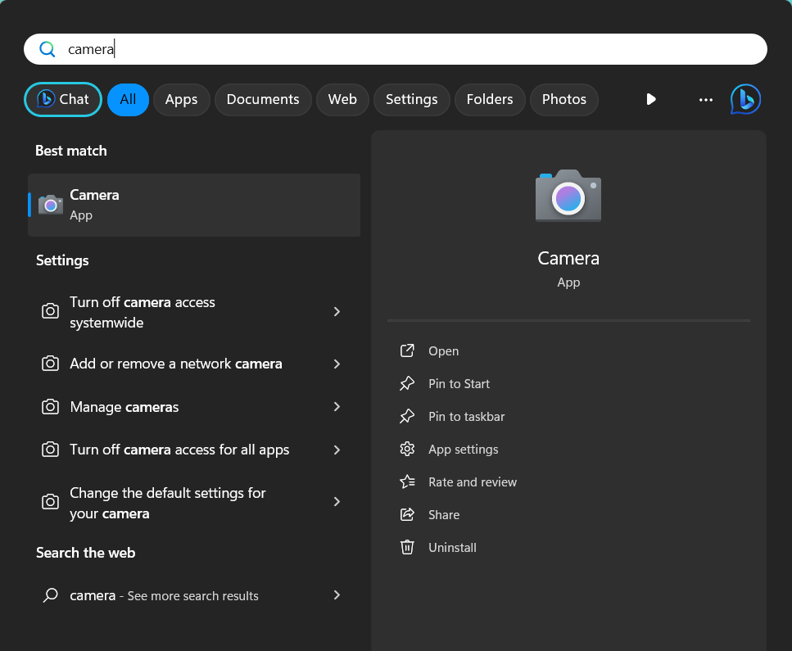
Task: Open Add or remove a network camera
Action: click(x=176, y=364)
